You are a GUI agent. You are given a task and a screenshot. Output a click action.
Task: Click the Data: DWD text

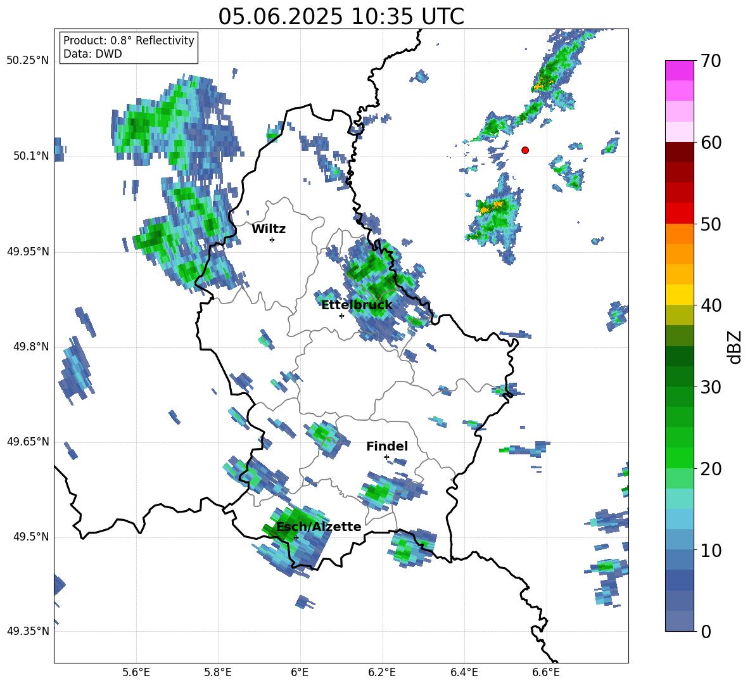click(92, 54)
